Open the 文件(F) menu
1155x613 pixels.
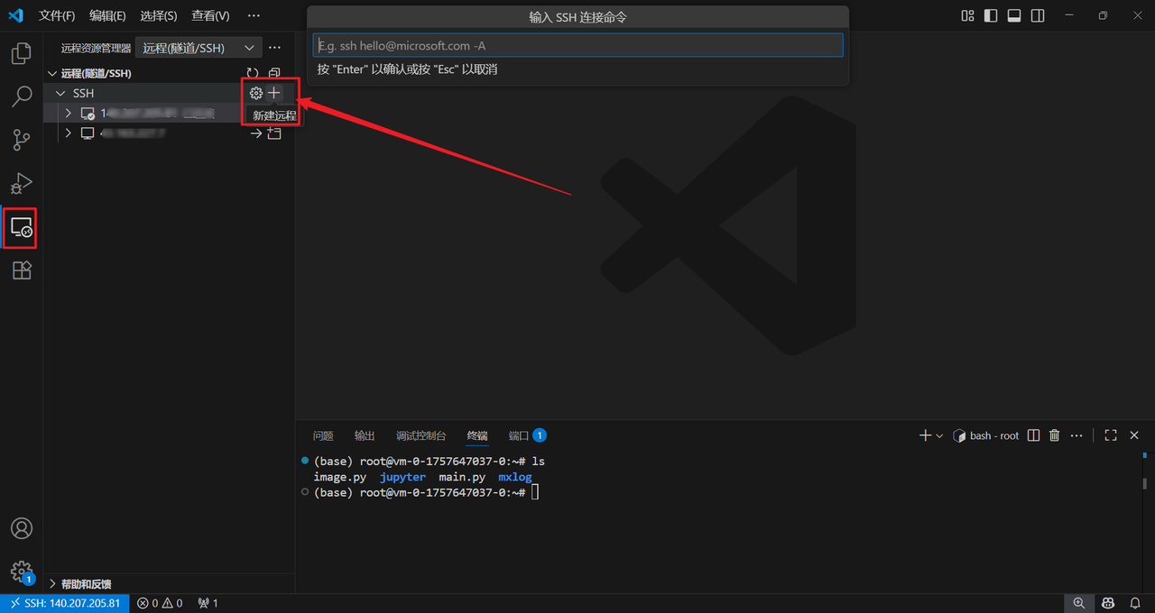click(x=57, y=15)
